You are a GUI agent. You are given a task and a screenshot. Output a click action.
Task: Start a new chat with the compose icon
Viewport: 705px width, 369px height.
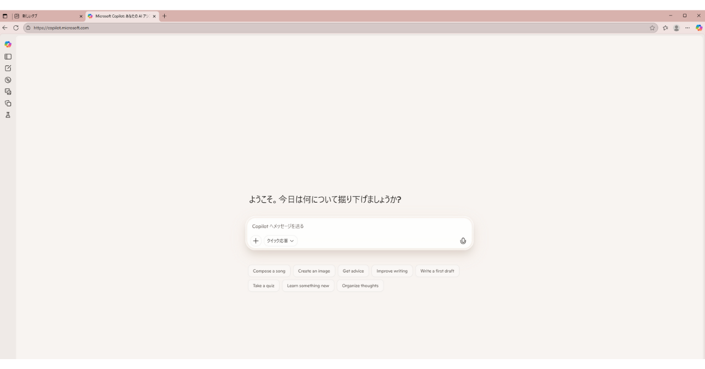8,68
